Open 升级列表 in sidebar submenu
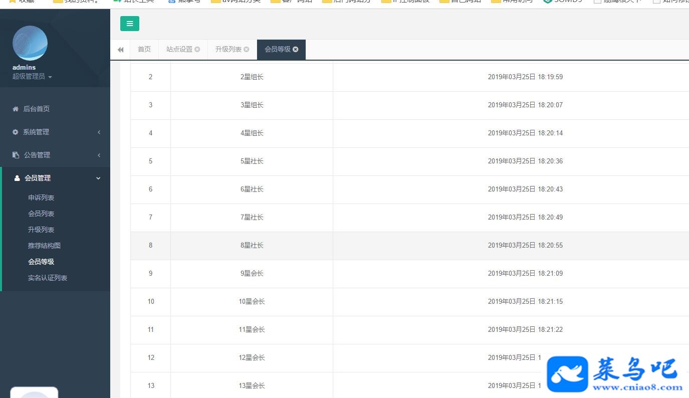The image size is (689, 398). [41, 230]
